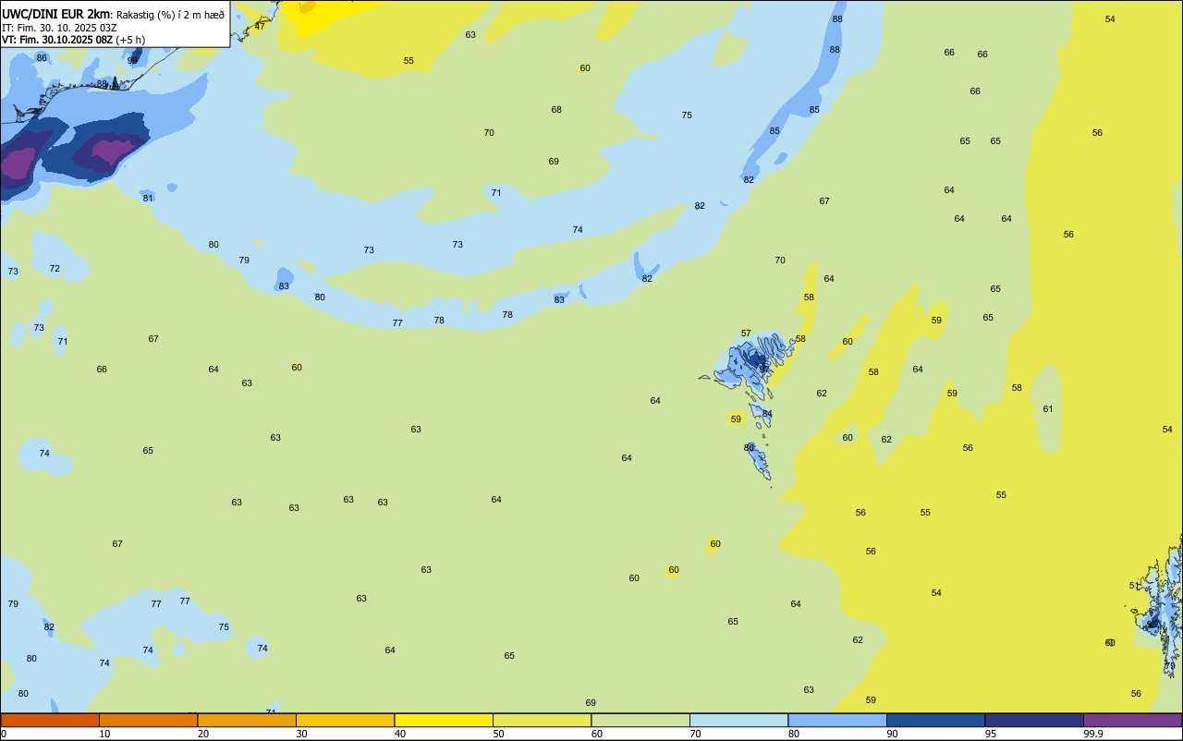
Task: Click the legend tick label "20"
Action: pos(203,734)
